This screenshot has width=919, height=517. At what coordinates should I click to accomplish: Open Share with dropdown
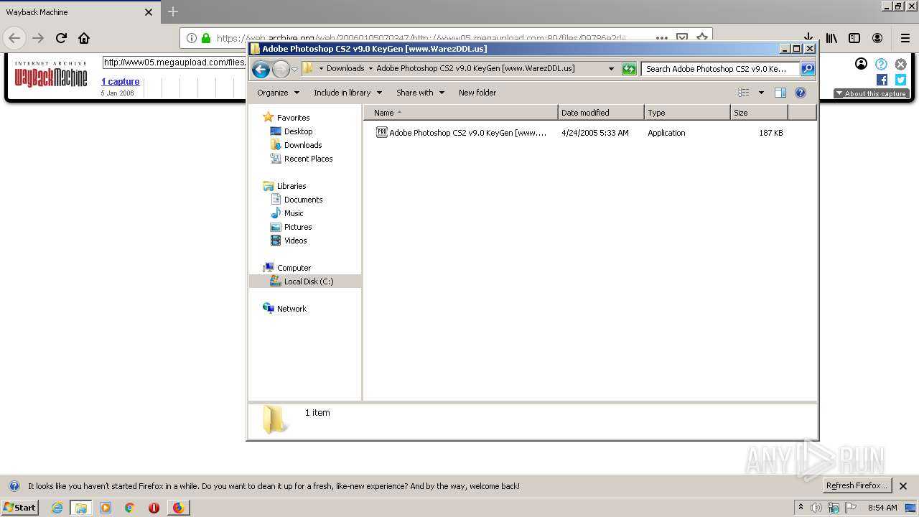pyautogui.click(x=420, y=93)
